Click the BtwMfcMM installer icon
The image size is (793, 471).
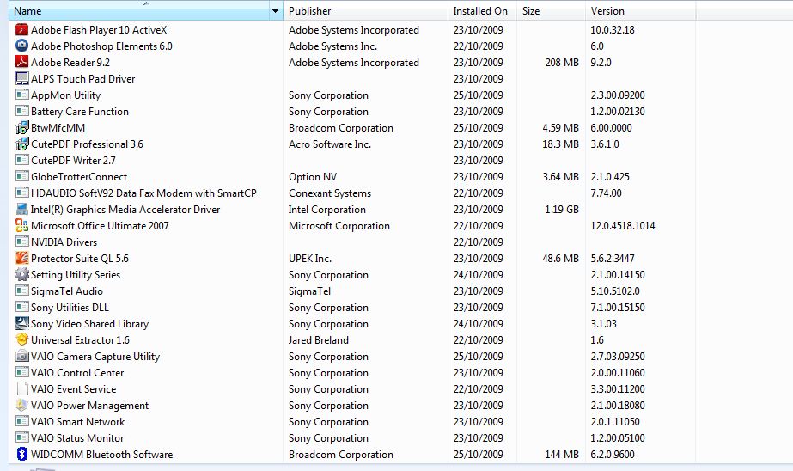pyautogui.click(x=21, y=127)
